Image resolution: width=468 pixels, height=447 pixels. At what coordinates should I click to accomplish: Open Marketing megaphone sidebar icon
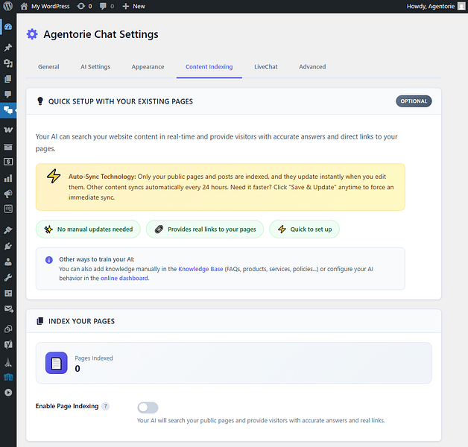8,194
